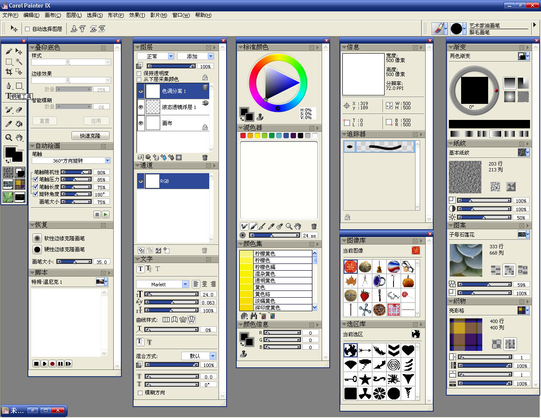Enable the 模糊方向 checkbox
The height and width of the screenshot is (418, 541).
coord(140,393)
